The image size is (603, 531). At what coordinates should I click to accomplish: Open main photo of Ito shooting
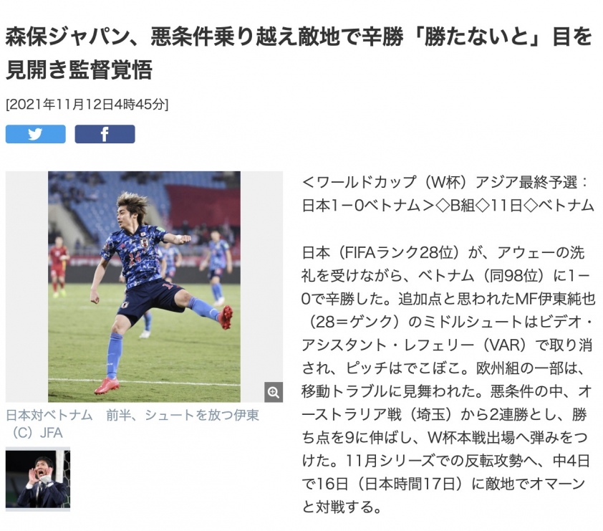coord(144,287)
